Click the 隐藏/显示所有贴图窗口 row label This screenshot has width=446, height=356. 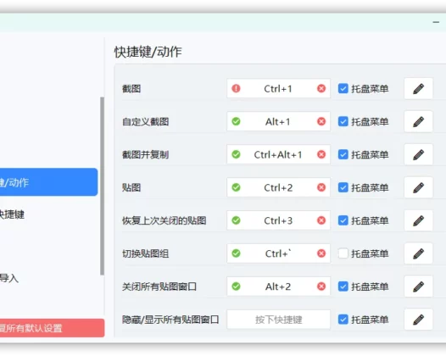click(x=170, y=320)
